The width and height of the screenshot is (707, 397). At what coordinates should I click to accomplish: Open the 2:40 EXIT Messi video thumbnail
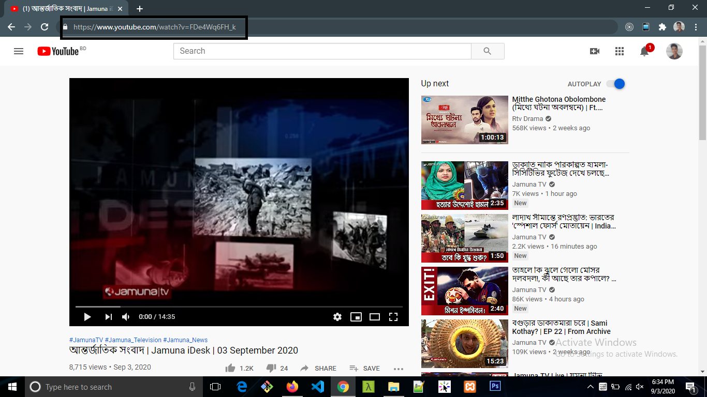click(465, 291)
